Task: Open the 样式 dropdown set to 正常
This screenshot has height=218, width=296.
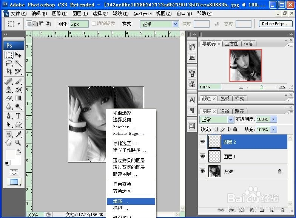Action: click(159, 24)
